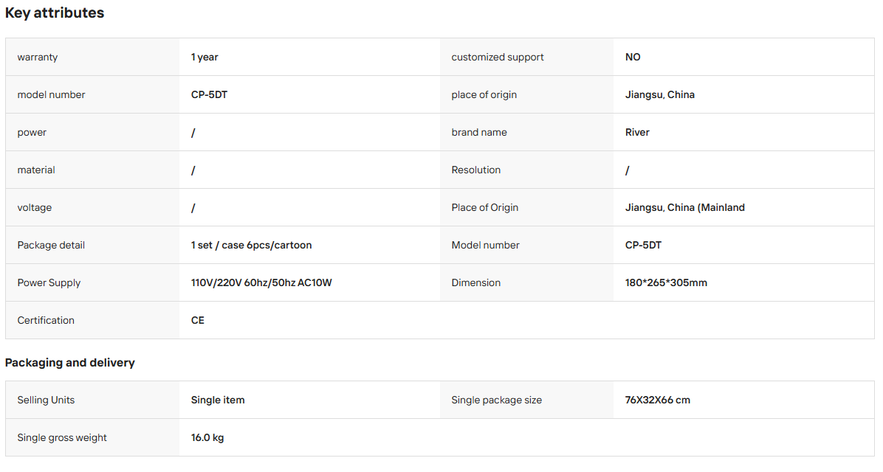Select the power label cell
This screenshot has width=883, height=472.
(x=92, y=132)
